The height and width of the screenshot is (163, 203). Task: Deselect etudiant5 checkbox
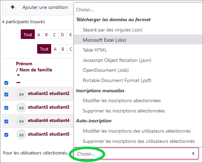[x=6, y=135]
